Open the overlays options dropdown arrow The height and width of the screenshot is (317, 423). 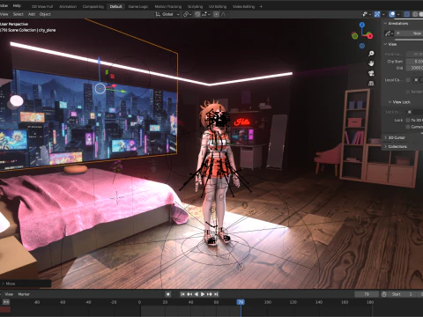click(398, 14)
